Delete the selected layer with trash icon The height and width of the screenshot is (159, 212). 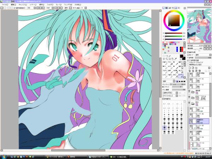pyautogui.click(x=200, y=71)
